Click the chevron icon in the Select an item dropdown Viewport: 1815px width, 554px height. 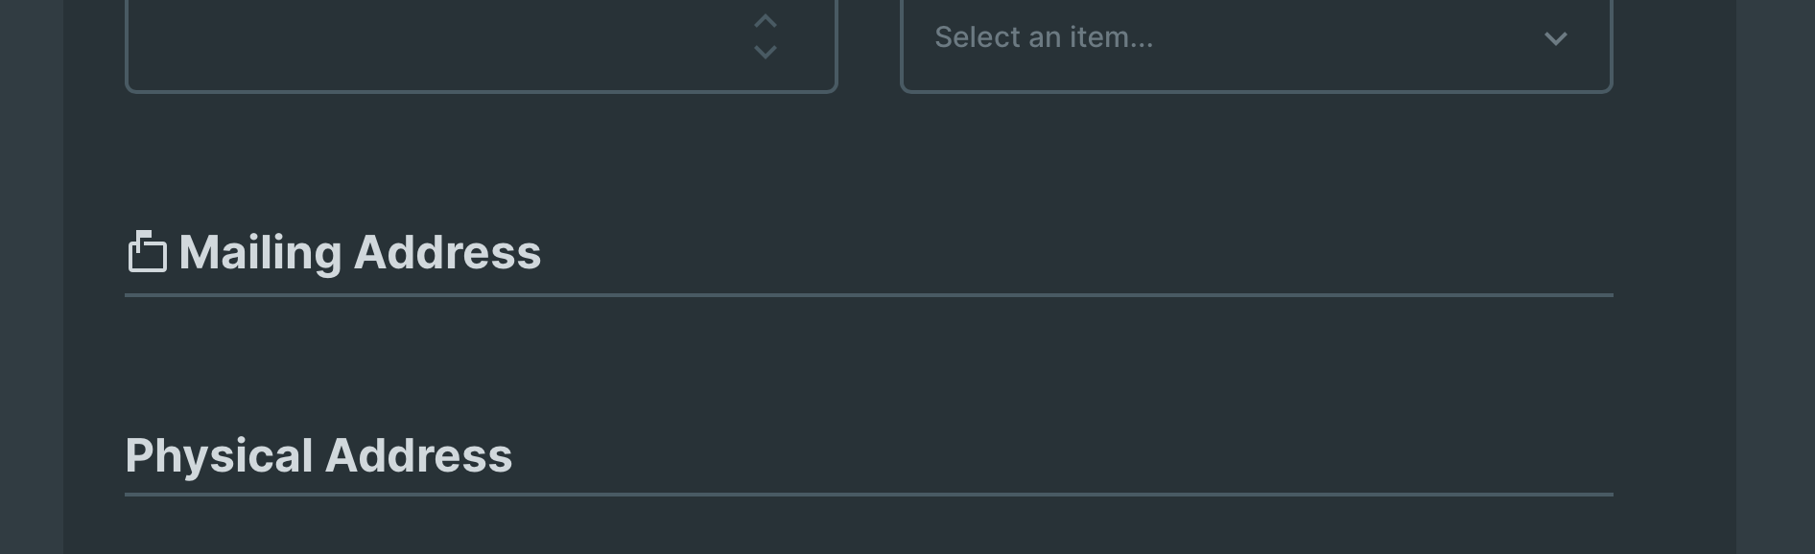[x=1557, y=40]
